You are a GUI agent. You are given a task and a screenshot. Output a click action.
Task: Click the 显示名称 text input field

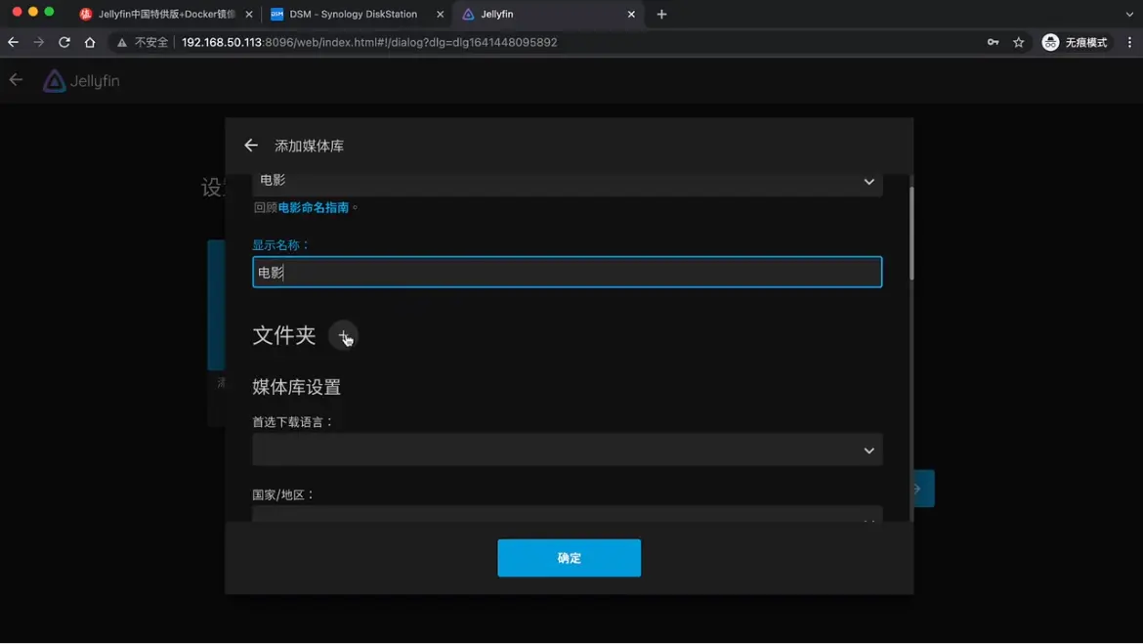pyautogui.click(x=567, y=272)
